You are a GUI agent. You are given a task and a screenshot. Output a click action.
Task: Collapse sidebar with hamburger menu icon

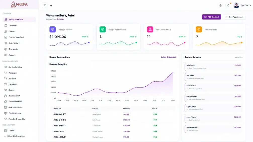coord(45,5)
